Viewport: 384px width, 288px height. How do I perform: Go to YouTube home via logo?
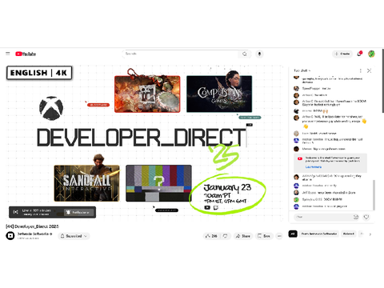(x=26, y=54)
